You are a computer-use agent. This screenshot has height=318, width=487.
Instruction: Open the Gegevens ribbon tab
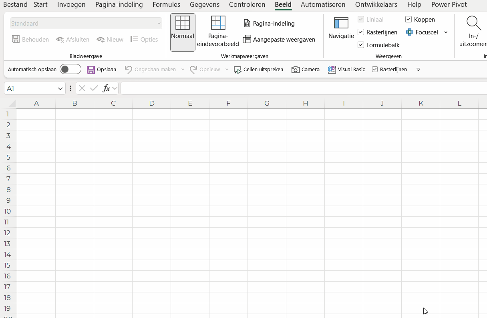pos(204,5)
